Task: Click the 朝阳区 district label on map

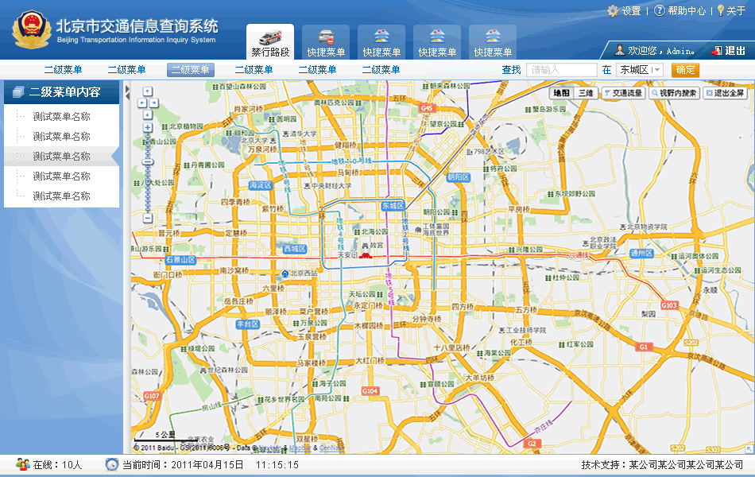Action: (x=459, y=177)
